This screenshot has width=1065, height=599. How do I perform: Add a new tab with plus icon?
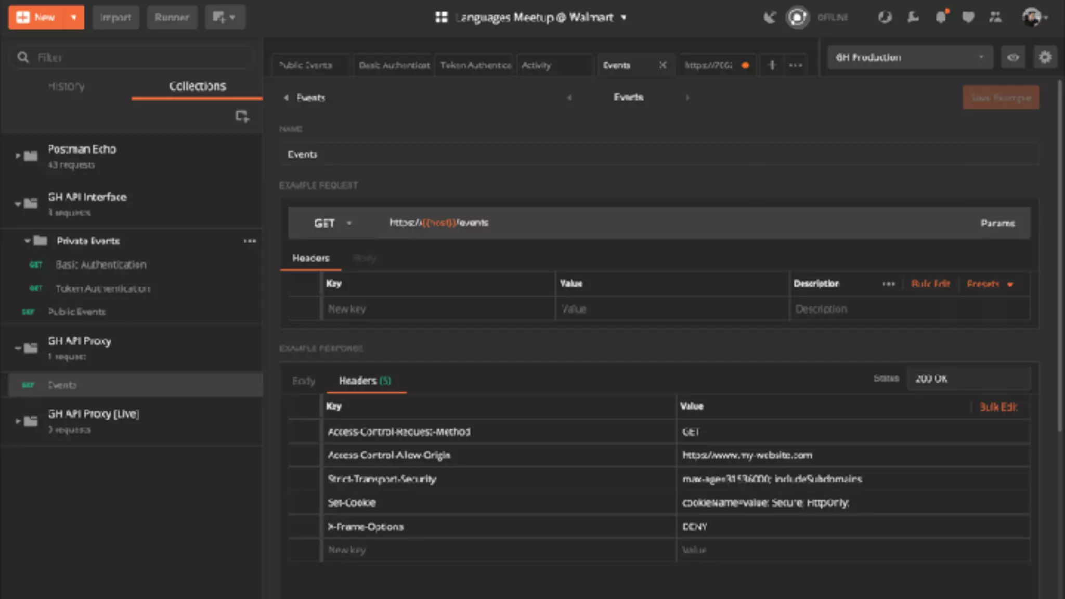772,65
